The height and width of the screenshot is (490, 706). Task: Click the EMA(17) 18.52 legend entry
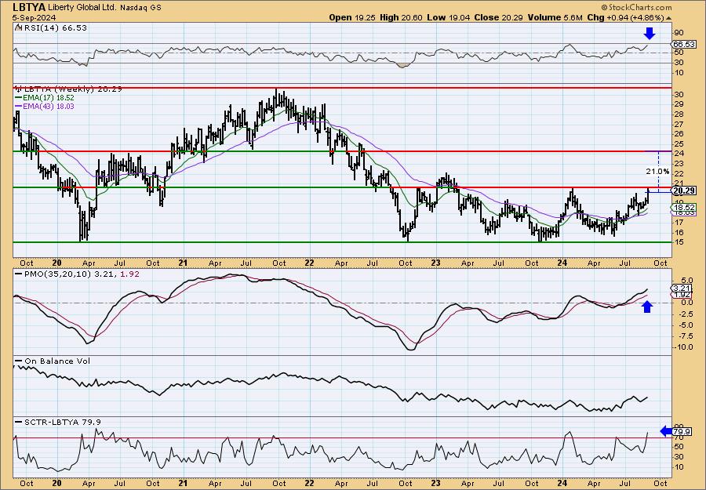point(48,98)
